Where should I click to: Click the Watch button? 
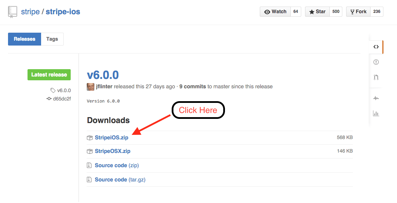click(x=275, y=11)
